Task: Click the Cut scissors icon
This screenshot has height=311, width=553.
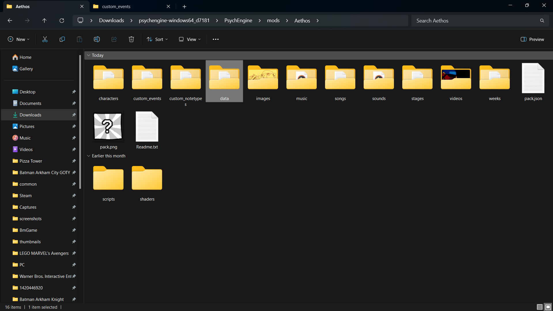Action: tap(45, 39)
